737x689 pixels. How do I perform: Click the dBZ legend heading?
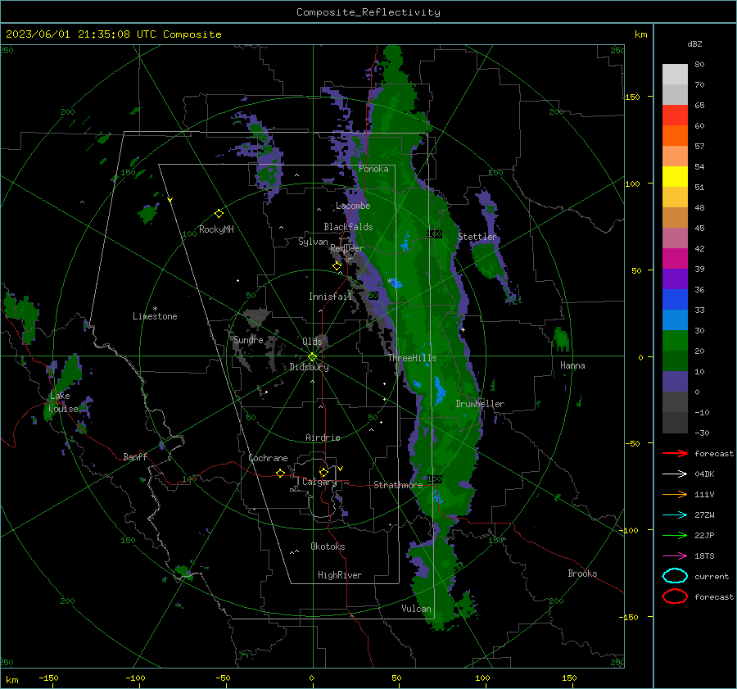click(x=694, y=44)
